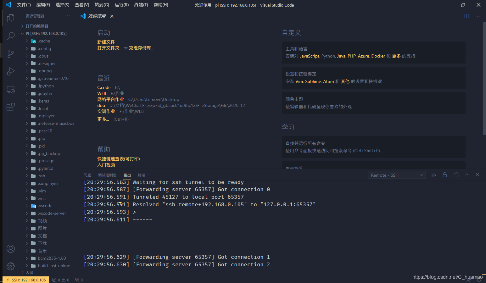486x283 pixels.
Task: Click the welcome page vertical scrollbar
Action: tap(484, 79)
